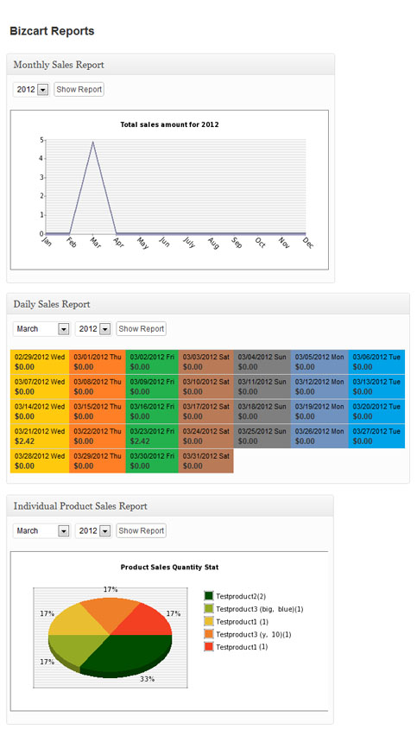Select the 03/28/2012 Wed cell
The width and height of the screenshot is (417, 736).
point(40,461)
